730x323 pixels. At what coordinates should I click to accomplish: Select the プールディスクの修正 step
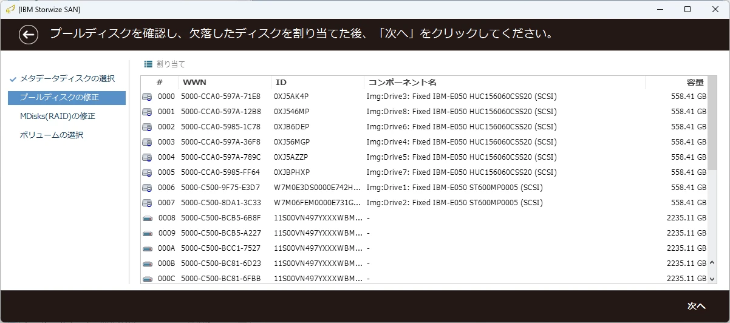pyautogui.click(x=67, y=98)
